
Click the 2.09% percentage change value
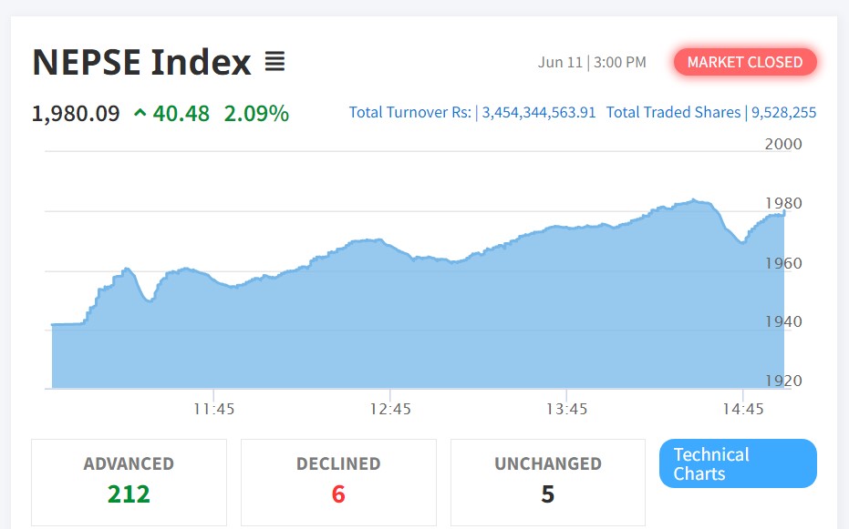[256, 114]
